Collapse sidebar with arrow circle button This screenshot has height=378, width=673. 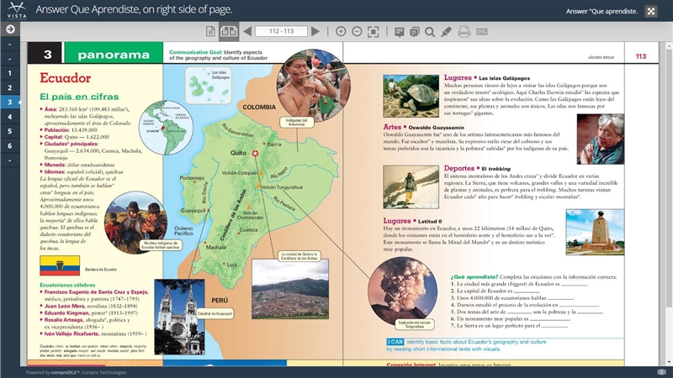coord(10,29)
